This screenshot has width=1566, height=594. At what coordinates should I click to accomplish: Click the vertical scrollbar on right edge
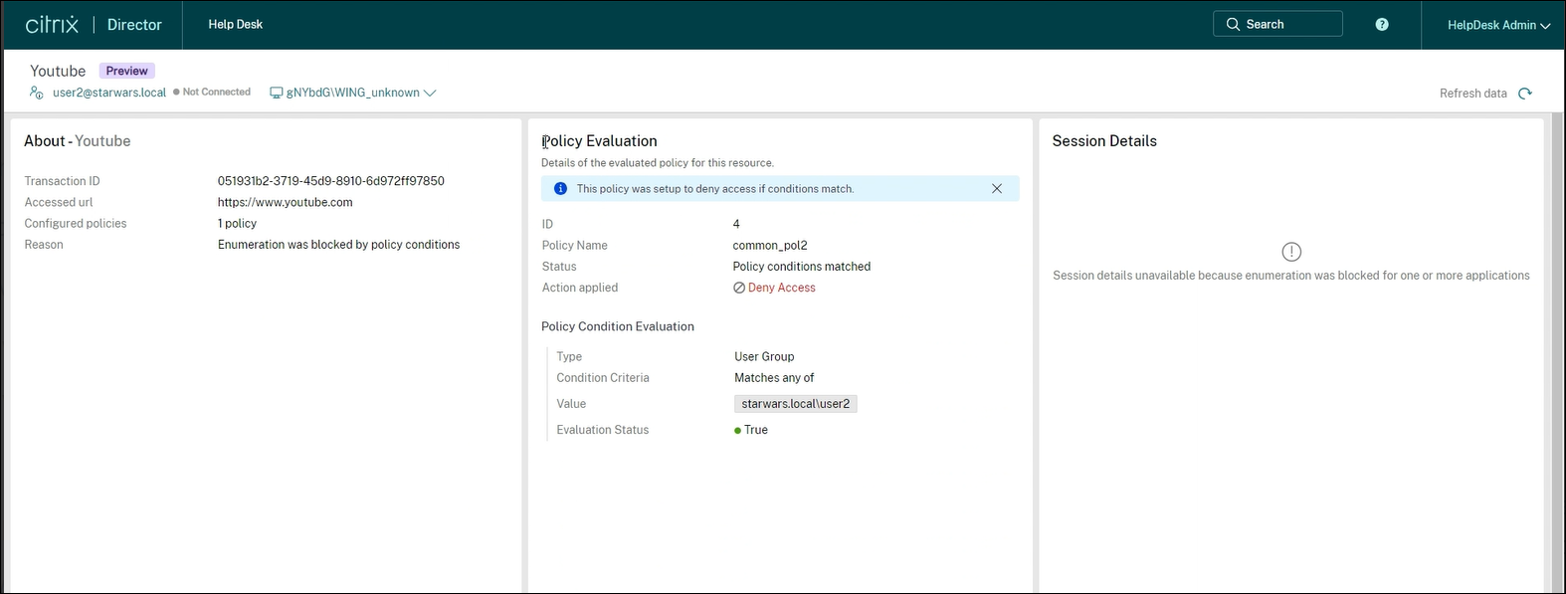pos(1556,348)
